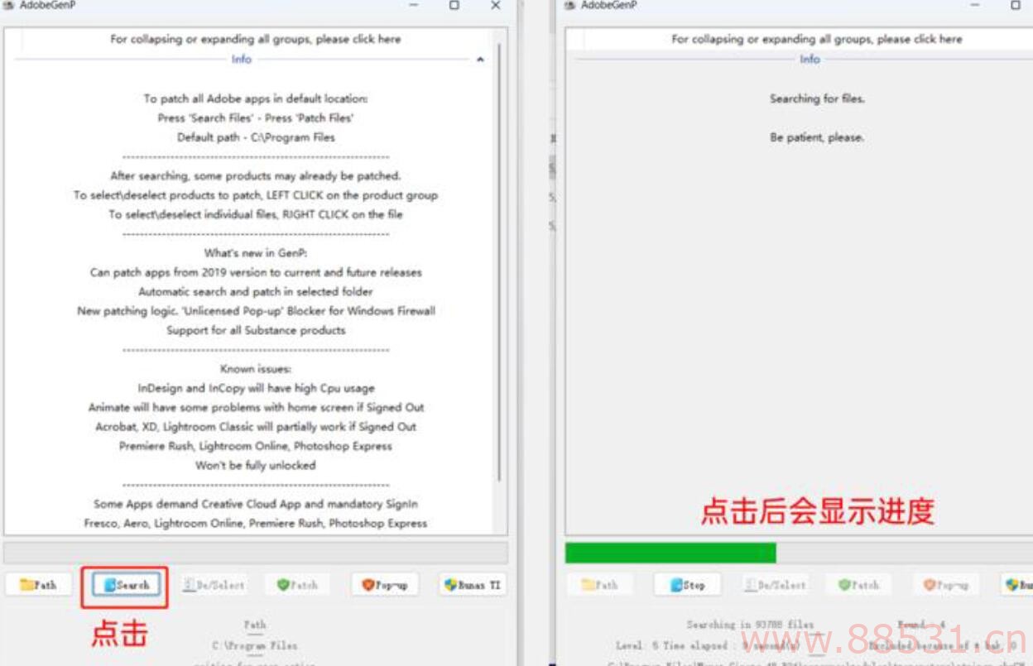Click 'C:\Program Files' path text in left window
Screen dimensions: 1033x666
click(255, 645)
